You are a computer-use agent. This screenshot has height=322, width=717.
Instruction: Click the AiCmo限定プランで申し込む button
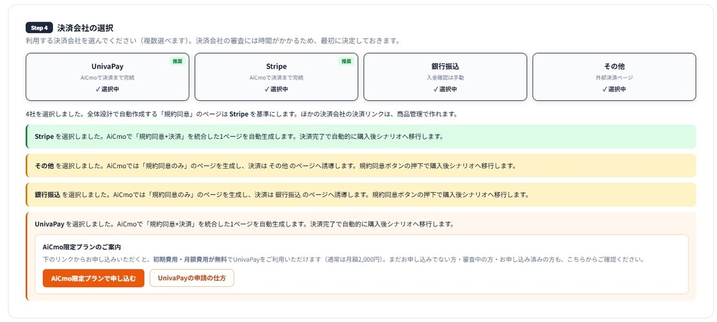tap(94, 278)
